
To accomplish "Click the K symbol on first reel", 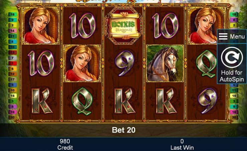I will click(41, 101).
